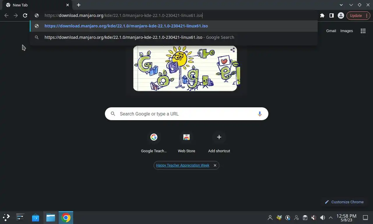Open the Dolphin file manager from taskbar
This screenshot has height=224, width=373.
coord(51,218)
